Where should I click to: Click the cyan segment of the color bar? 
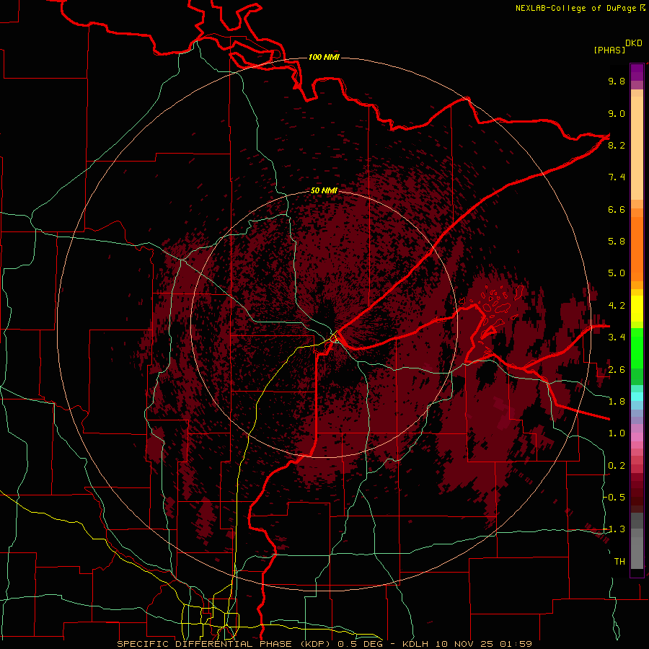point(637,397)
